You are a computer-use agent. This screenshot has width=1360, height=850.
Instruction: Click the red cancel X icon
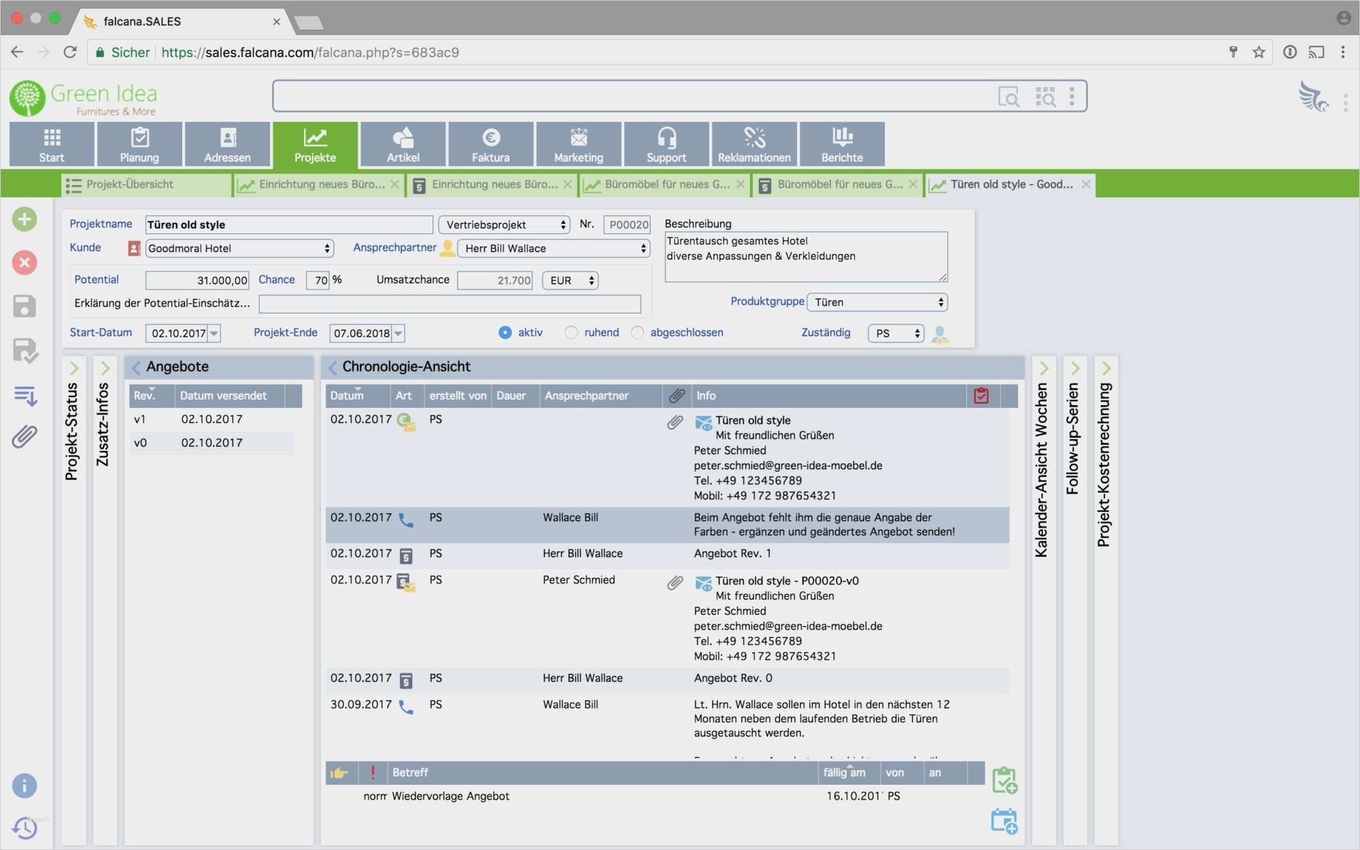[x=24, y=262]
